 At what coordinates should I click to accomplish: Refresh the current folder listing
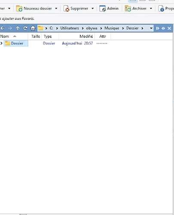[x=25, y=28]
